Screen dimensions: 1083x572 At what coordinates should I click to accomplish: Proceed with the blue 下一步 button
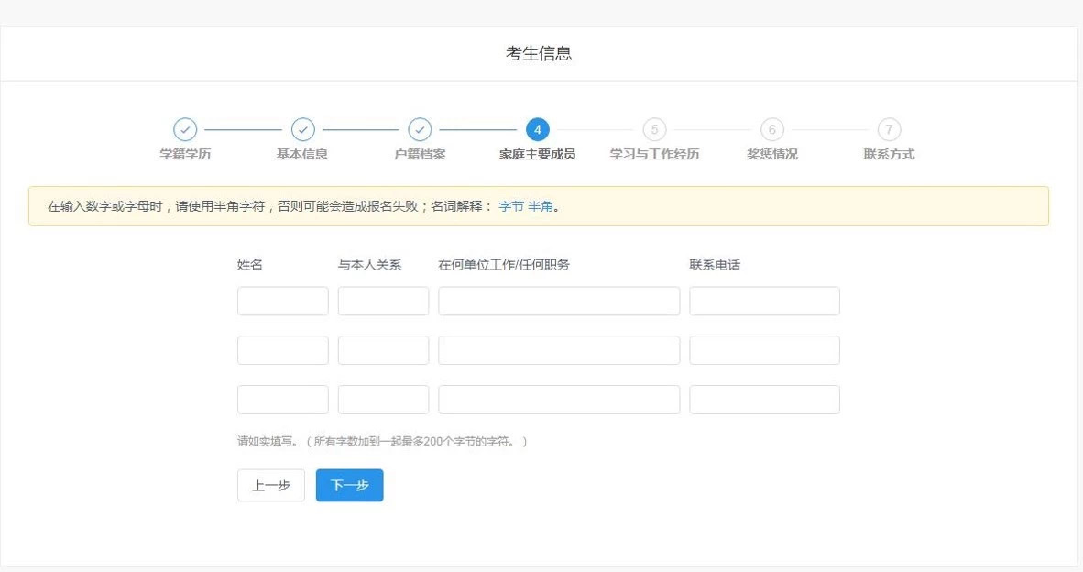pos(349,486)
